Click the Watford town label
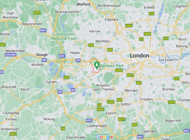 [83, 4]
